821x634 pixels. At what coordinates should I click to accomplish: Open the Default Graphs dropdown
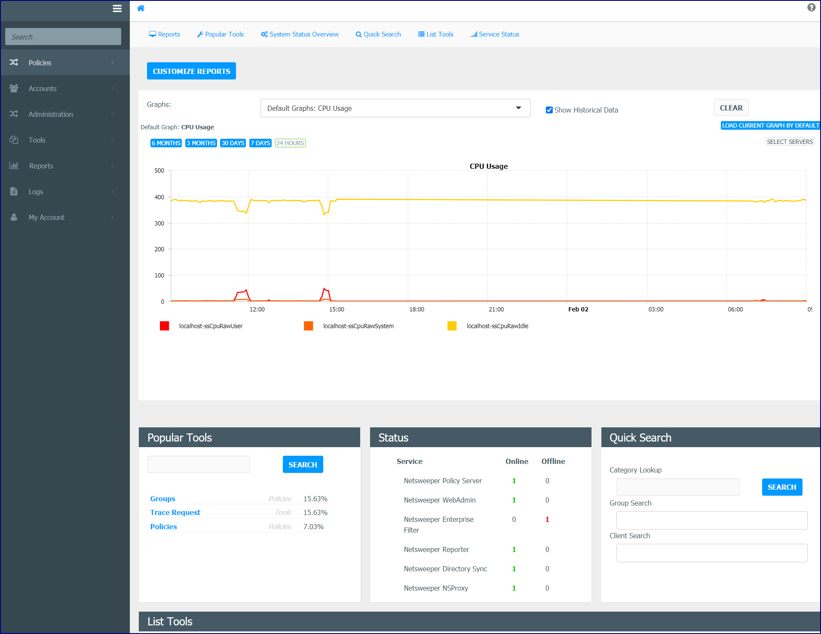point(395,108)
